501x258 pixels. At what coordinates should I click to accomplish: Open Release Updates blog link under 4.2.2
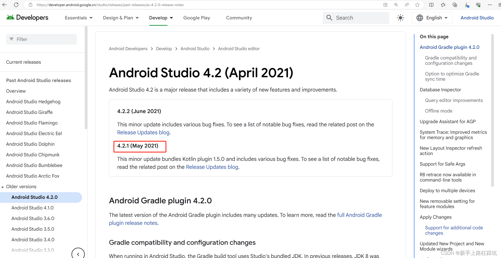(143, 132)
